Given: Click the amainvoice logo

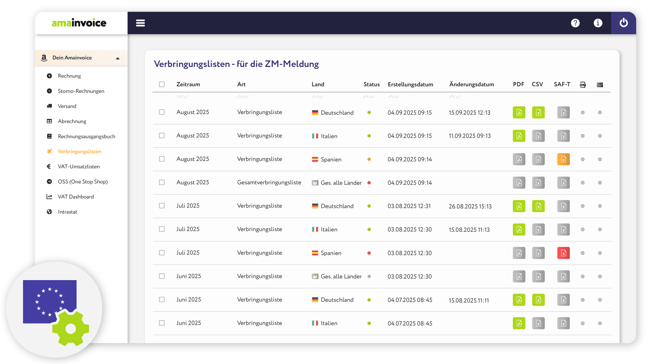Looking at the screenshot, I should coord(79,23).
